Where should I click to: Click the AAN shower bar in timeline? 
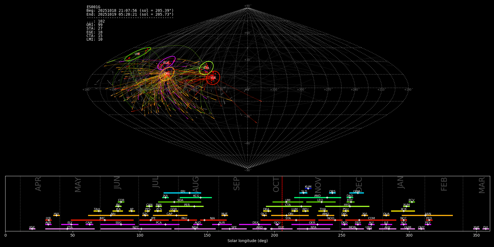427,215
